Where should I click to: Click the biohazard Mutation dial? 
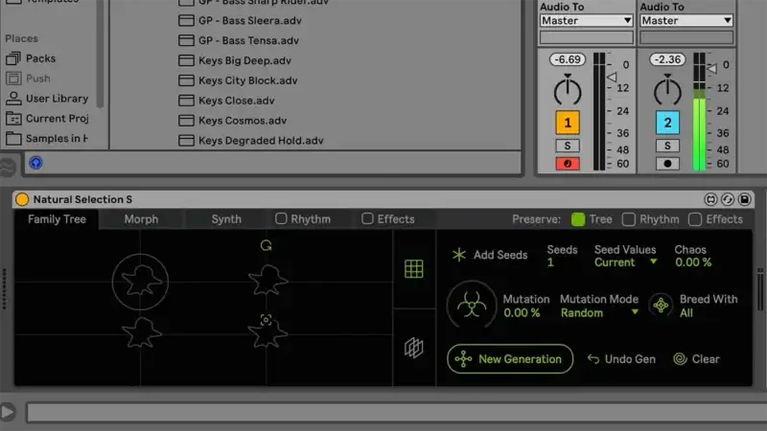point(472,306)
